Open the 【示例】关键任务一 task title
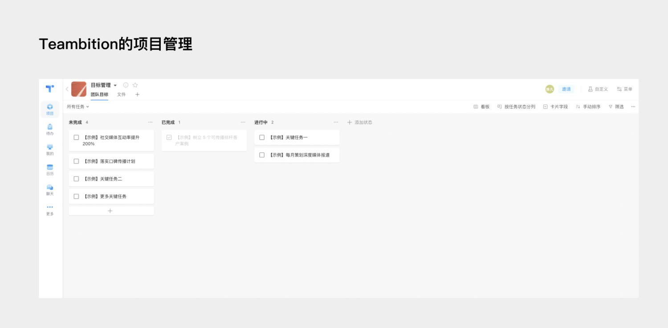 pyautogui.click(x=288, y=137)
